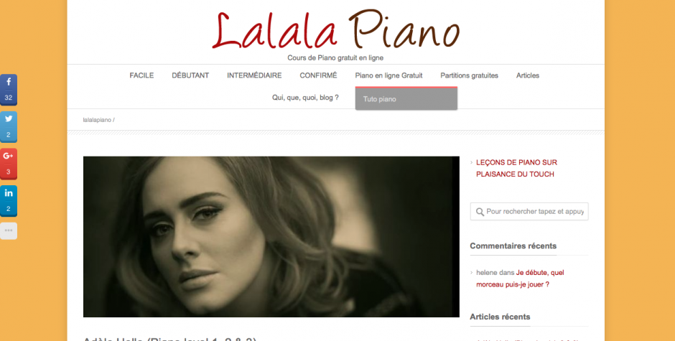Open the Articles menu item
Screen dimensions: 675x341
(528, 75)
